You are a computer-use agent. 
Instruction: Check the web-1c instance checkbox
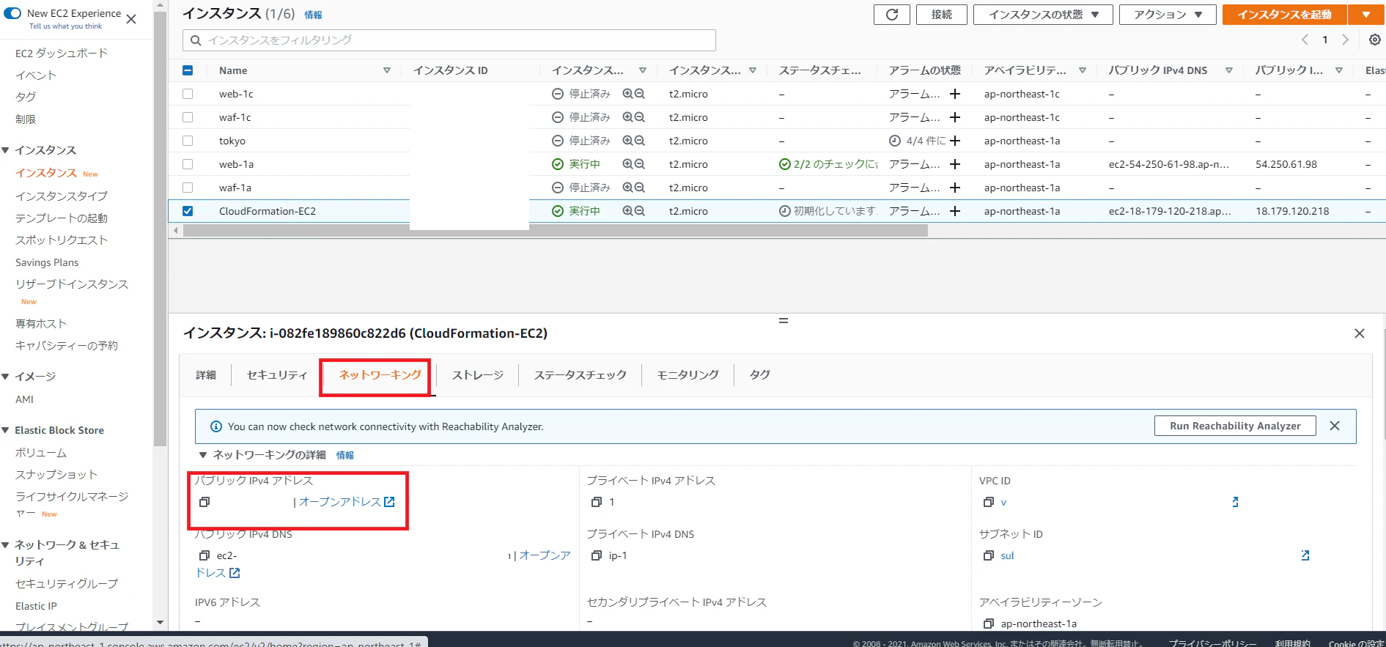[x=188, y=94]
